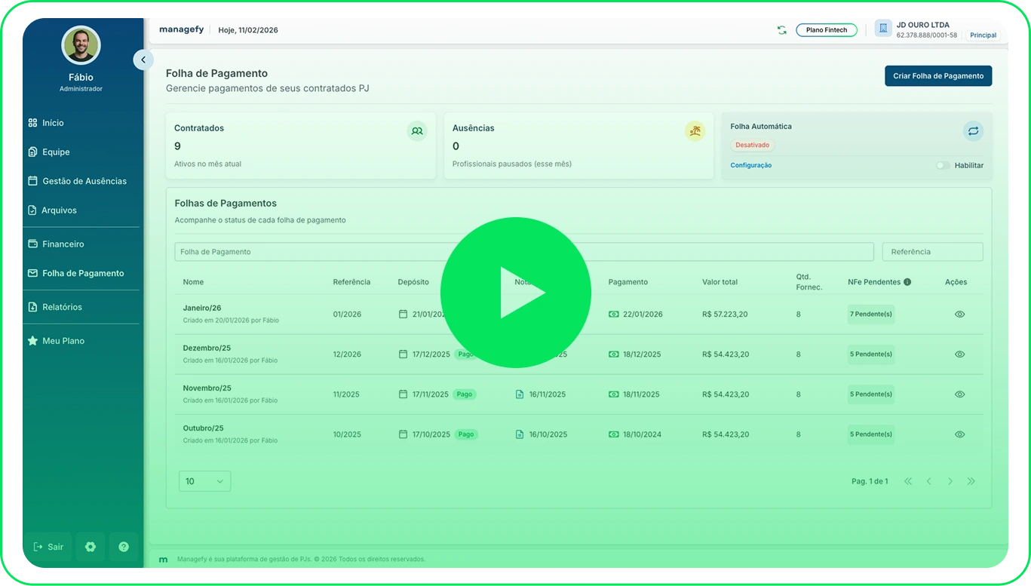Click the NFe Pendentes info icon
The width and height of the screenshot is (1031, 586).
coord(907,282)
